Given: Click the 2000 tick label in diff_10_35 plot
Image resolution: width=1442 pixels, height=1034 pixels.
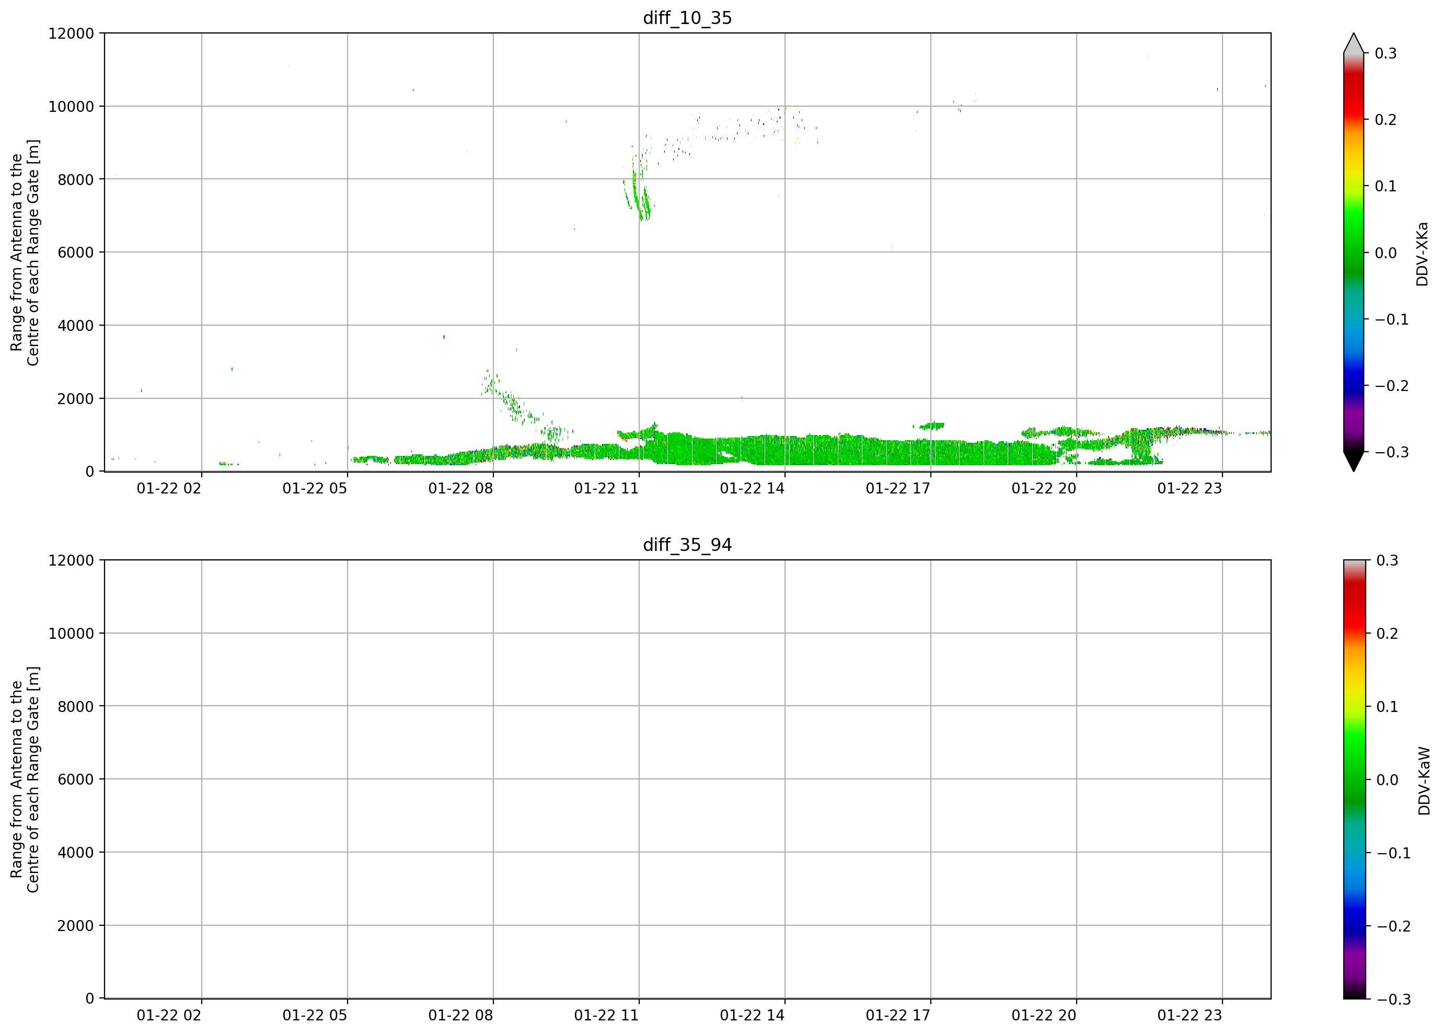Looking at the screenshot, I should [x=76, y=399].
